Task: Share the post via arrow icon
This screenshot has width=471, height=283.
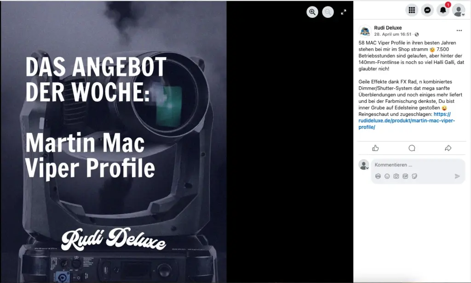Action: tap(448, 148)
